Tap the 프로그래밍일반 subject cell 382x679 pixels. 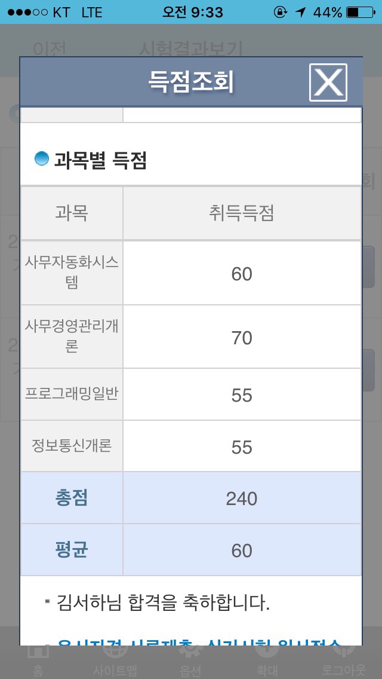pyautogui.click(x=72, y=394)
